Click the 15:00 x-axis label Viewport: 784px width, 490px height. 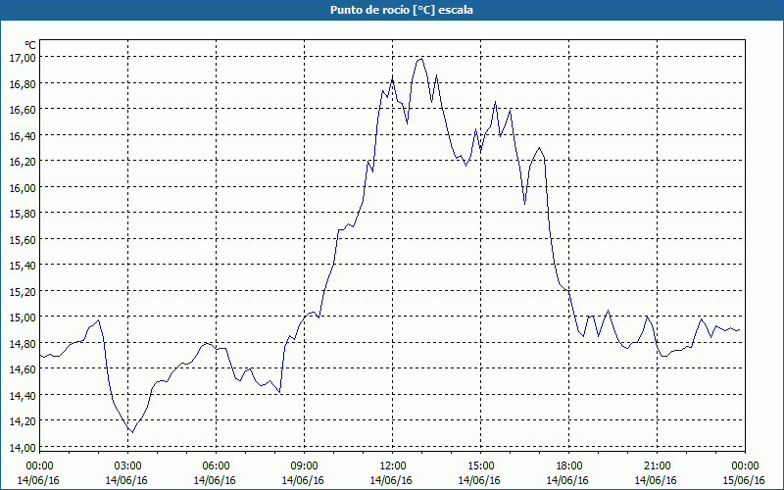point(480,466)
